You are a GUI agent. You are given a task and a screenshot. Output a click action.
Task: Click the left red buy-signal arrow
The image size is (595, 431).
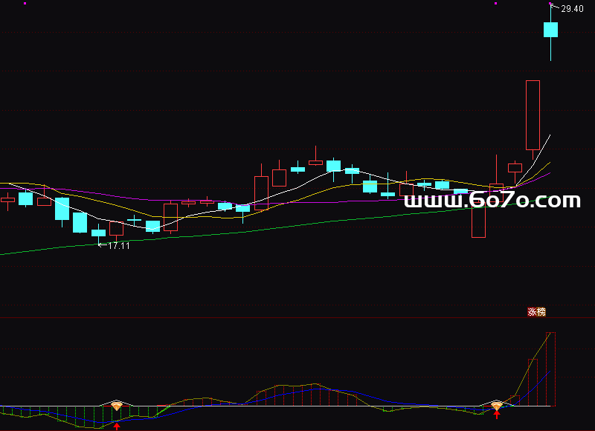click(x=117, y=426)
